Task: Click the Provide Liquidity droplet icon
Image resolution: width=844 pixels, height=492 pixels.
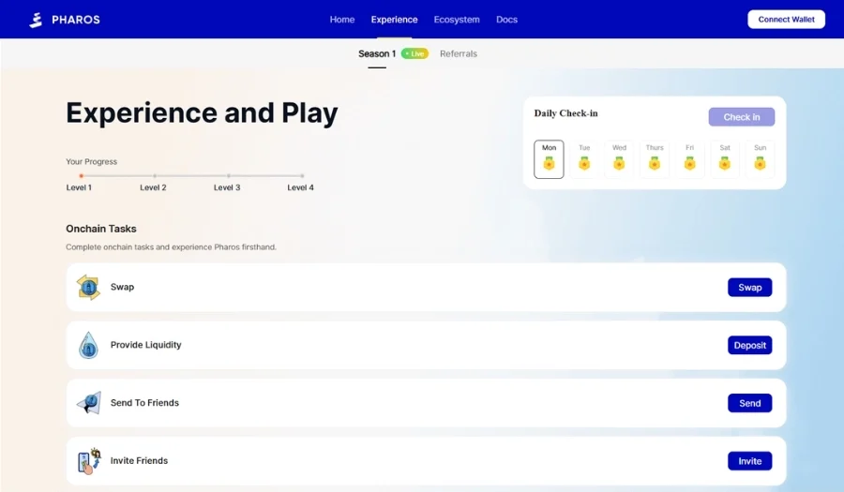Action: [88, 345]
